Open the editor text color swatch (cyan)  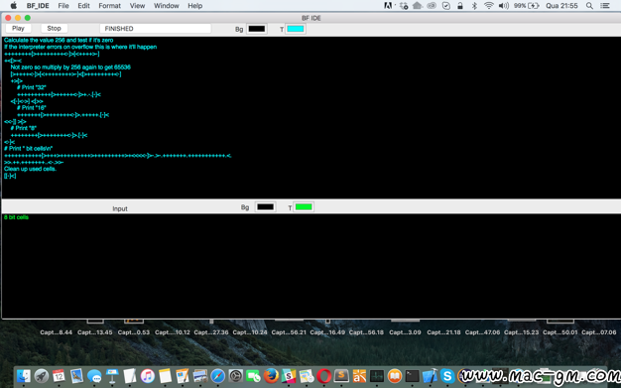296,29
